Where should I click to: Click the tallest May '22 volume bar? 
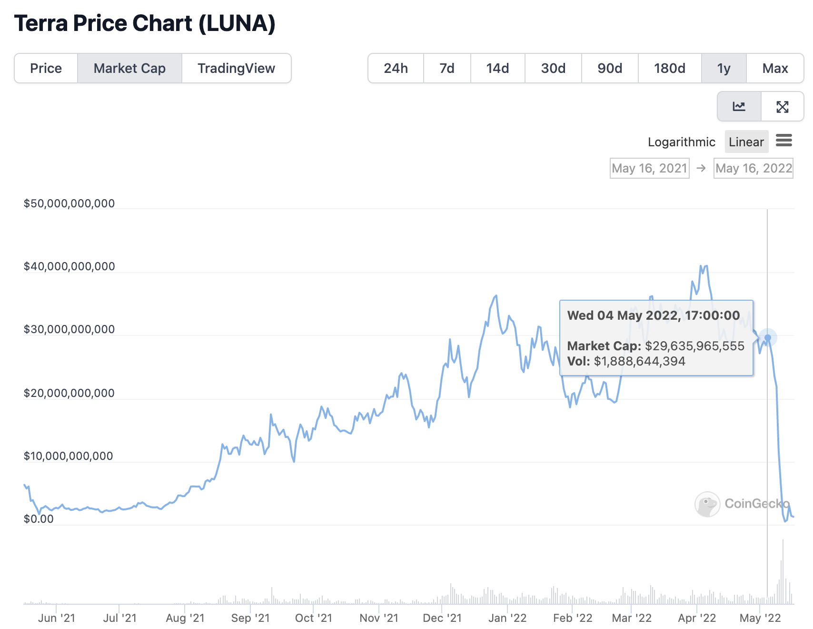coord(783,572)
